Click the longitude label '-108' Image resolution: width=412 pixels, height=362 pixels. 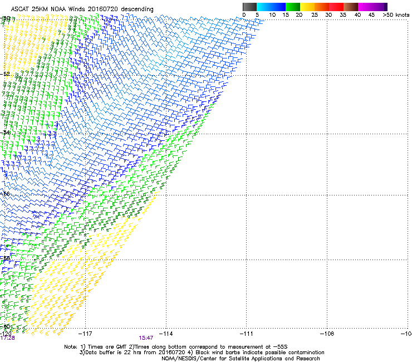[327, 334]
